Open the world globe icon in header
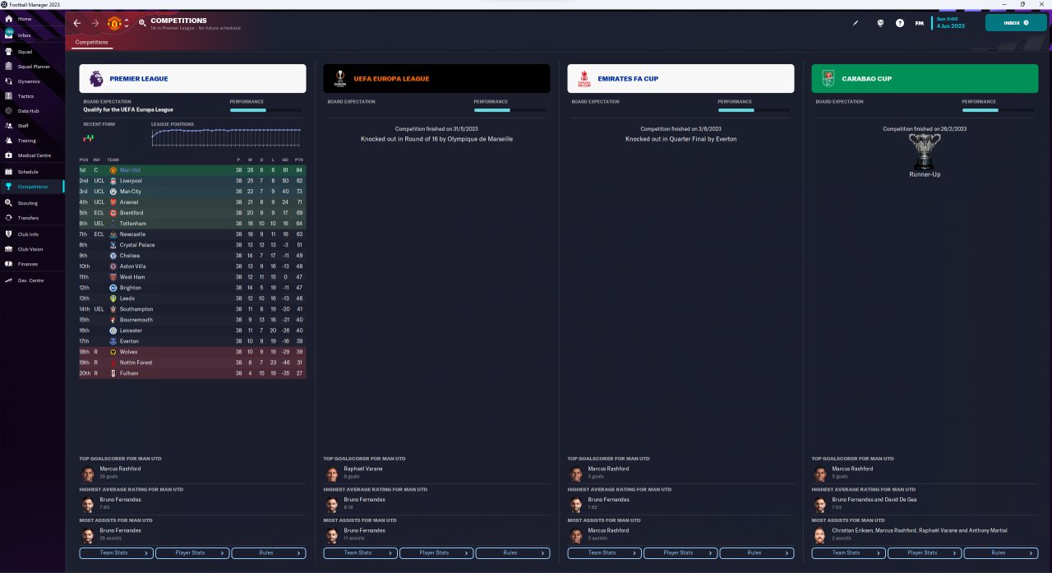This screenshot has width=1052, height=573. 880,23
